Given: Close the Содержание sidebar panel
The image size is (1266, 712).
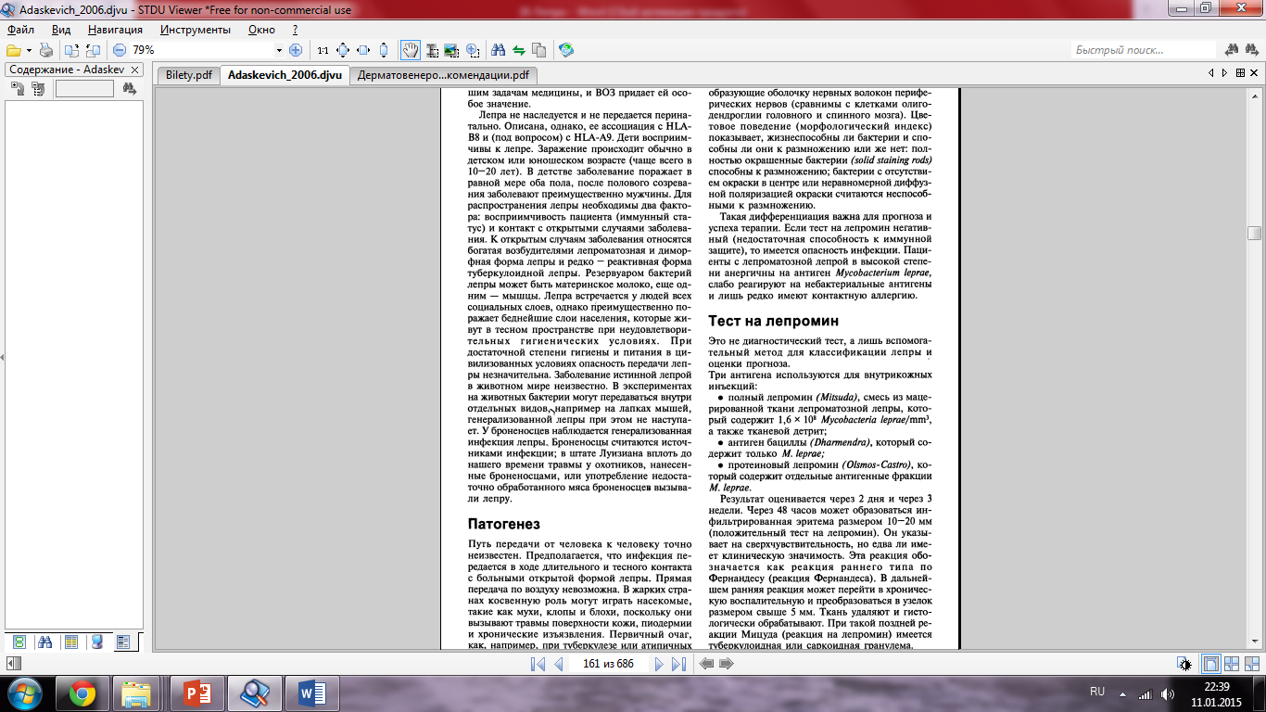Looking at the screenshot, I should pos(134,70).
